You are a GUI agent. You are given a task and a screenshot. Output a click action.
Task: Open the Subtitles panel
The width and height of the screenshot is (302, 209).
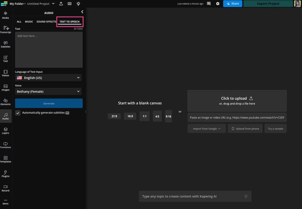(5, 44)
